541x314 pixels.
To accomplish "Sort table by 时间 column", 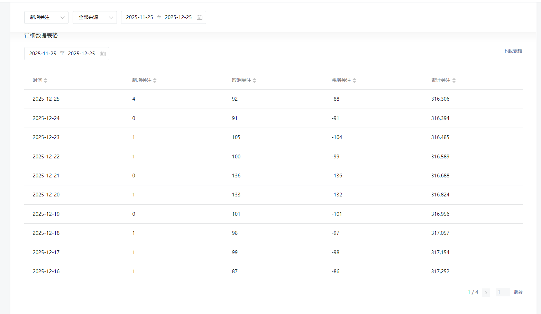I will pos(45,81).
